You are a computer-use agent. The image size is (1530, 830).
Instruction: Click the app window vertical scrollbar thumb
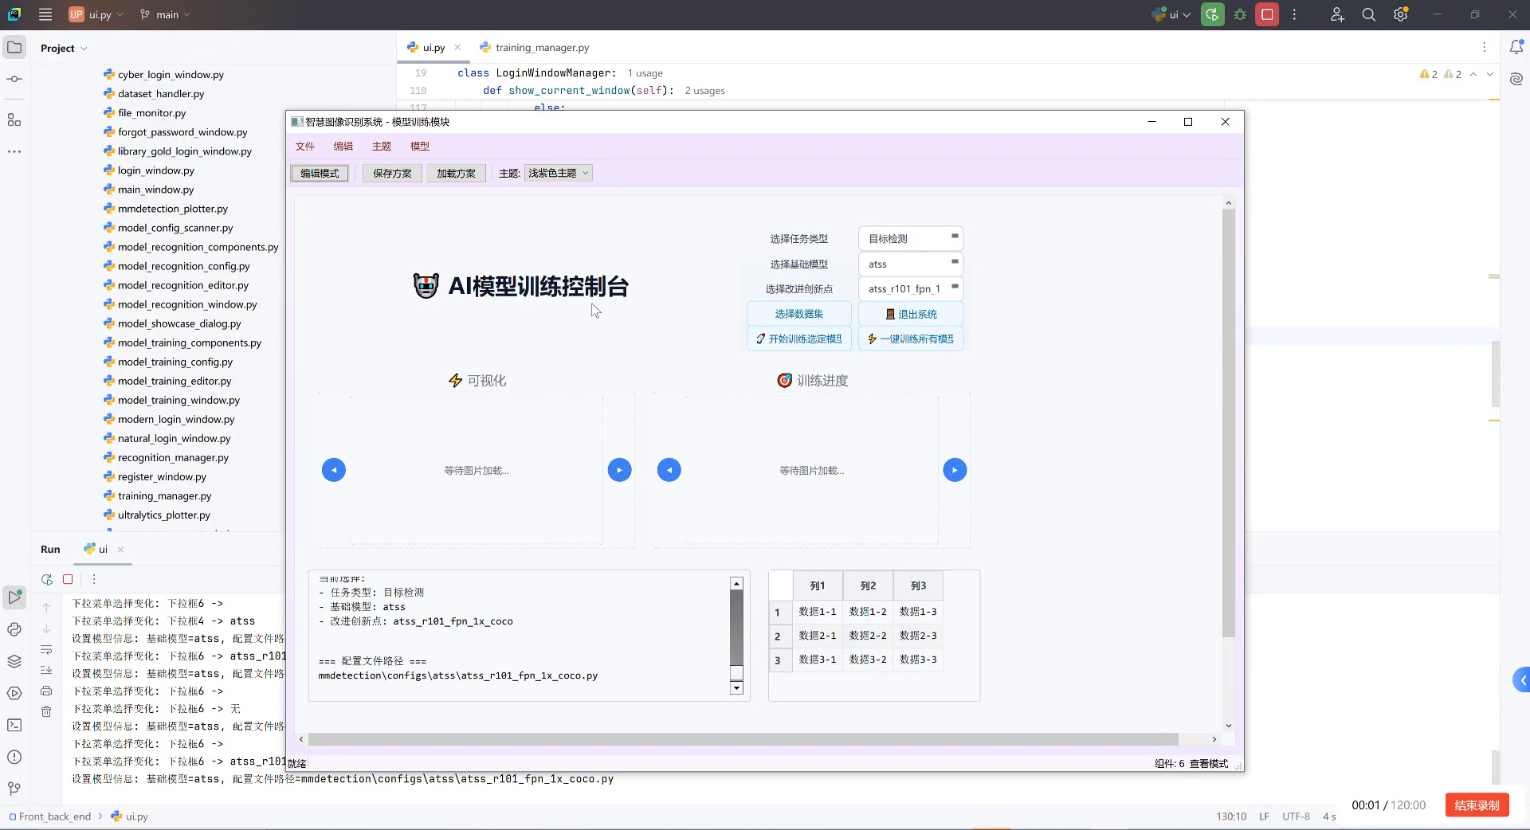(1228, 423)
